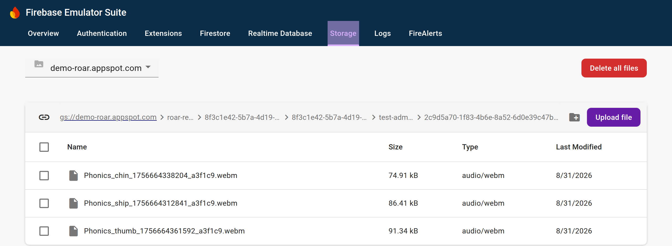The width and height of the screenshot is (672, 246).
Task: Create a new folder via folder-plus icon
Action: pyautogui.click(x=574, y=117)
